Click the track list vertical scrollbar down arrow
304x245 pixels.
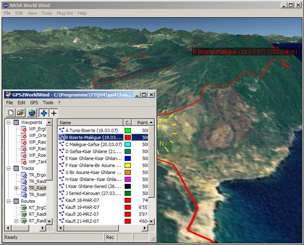click(x=151, y=221)
